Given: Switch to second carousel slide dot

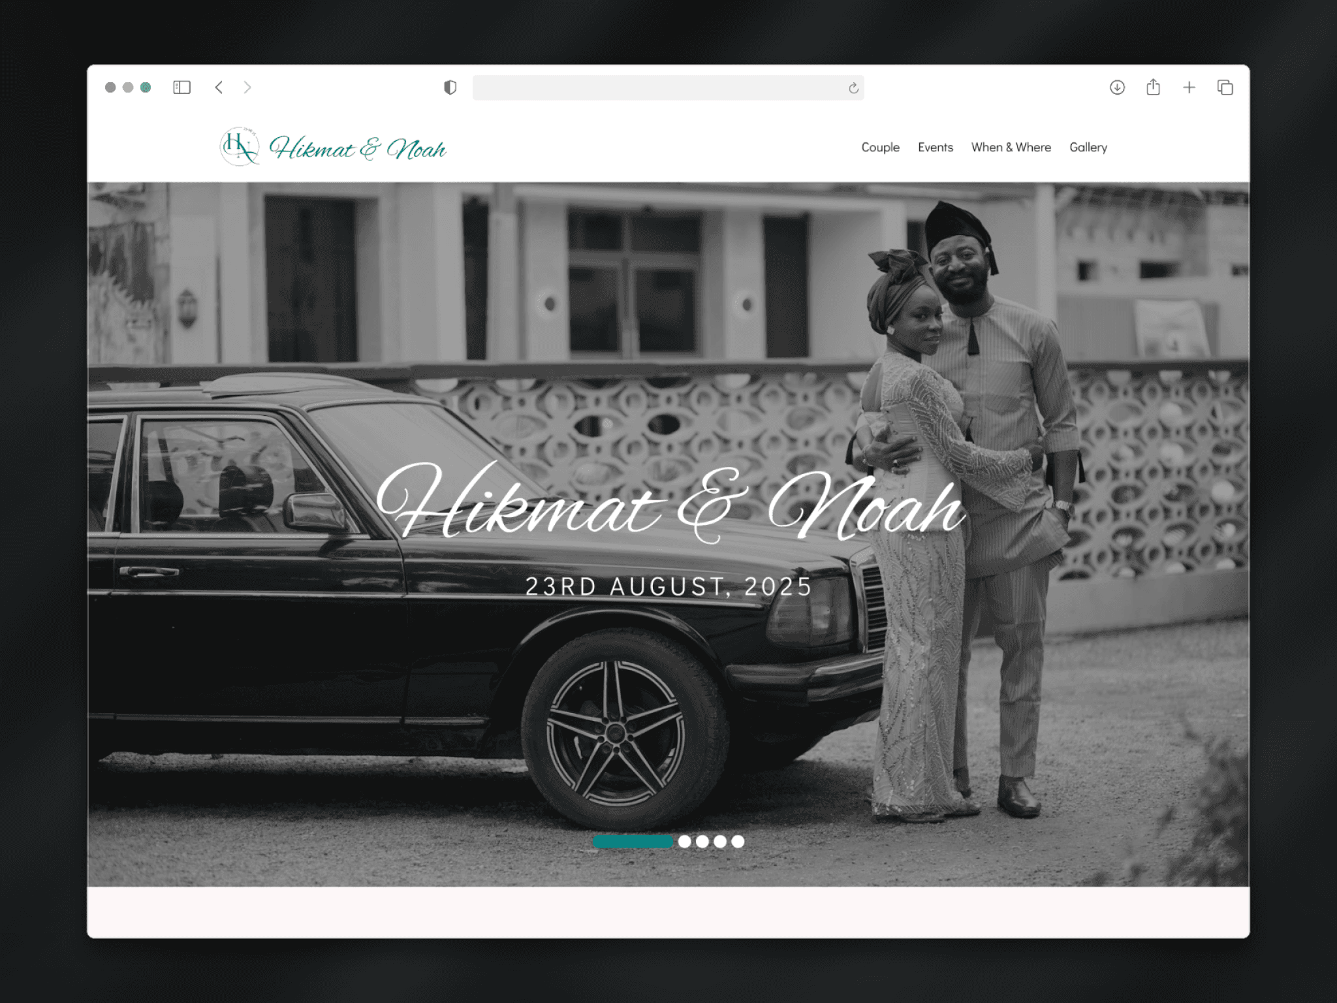Looking at the screenshot, I should click(684, 842).
